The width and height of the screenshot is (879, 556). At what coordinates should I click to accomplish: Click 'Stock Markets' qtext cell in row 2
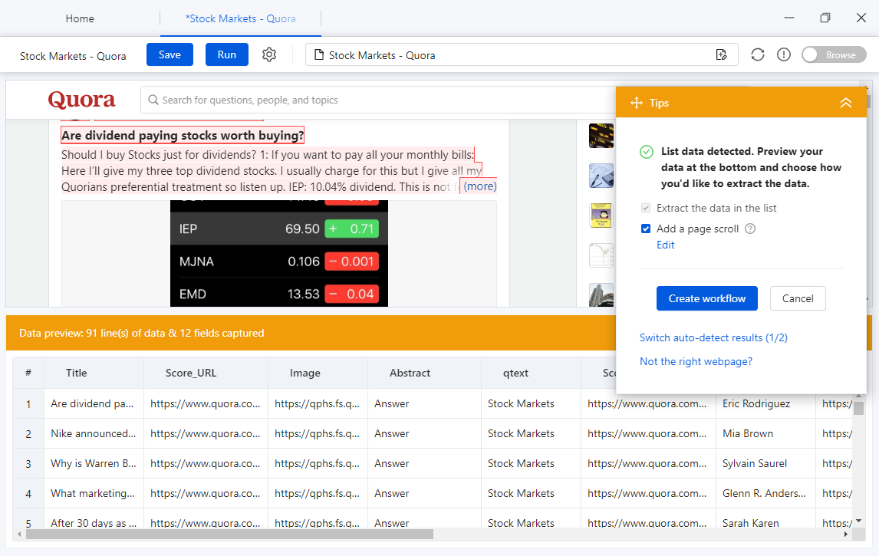(x=530, y=434)
